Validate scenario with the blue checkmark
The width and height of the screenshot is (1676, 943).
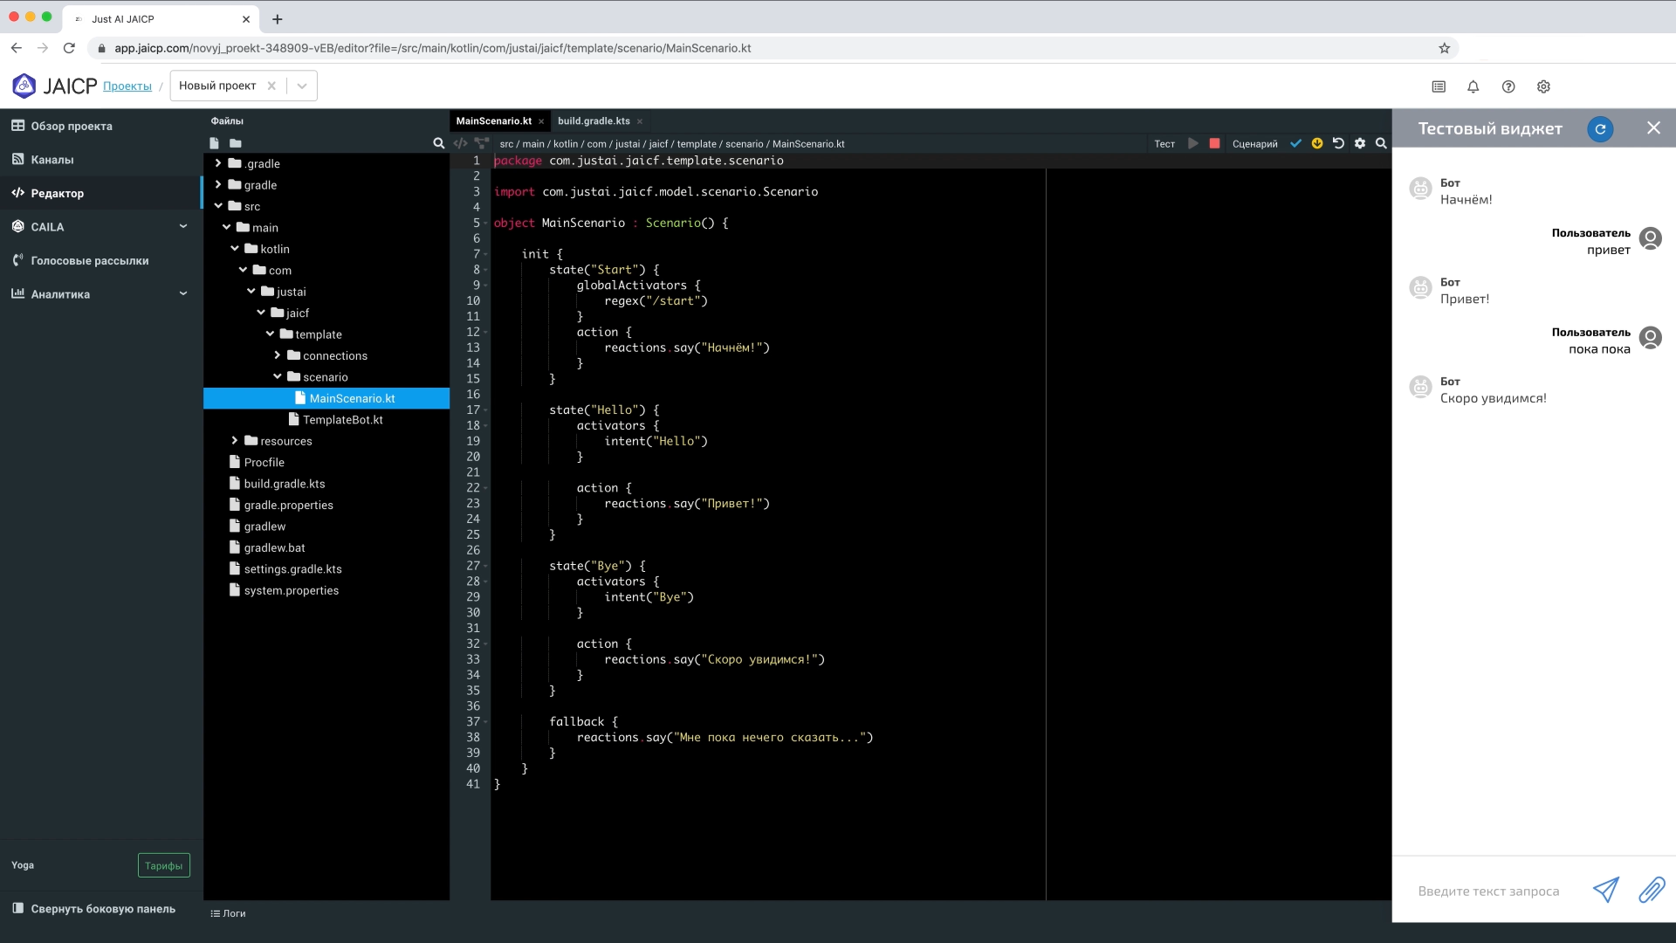pos(1295,143)
